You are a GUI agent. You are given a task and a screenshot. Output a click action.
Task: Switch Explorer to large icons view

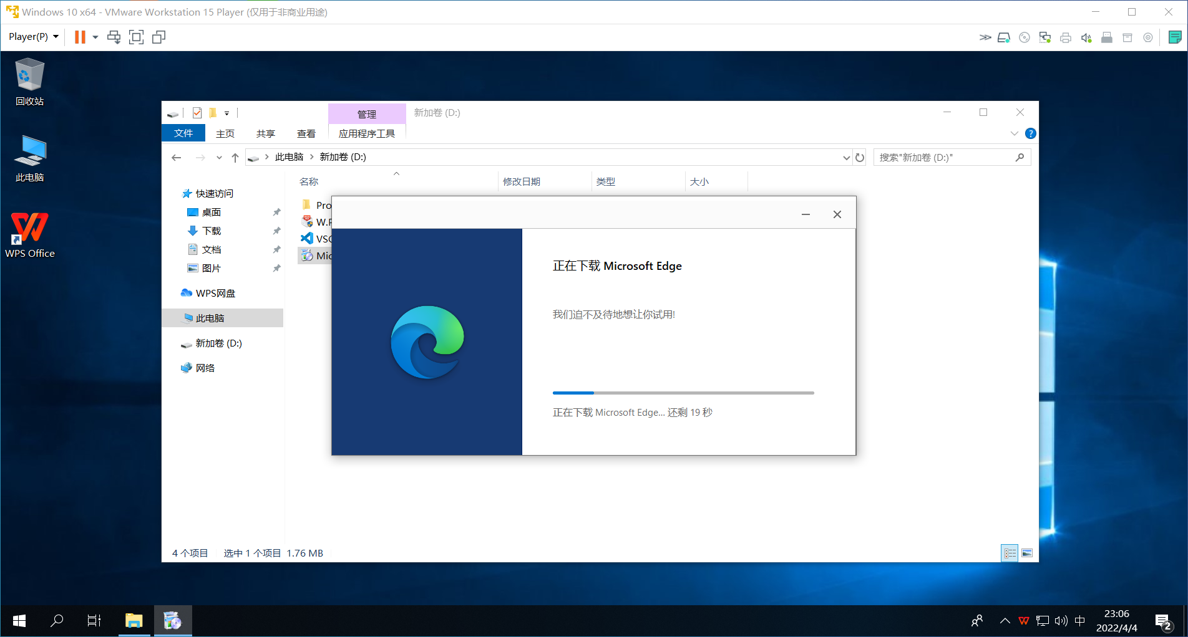(1027, 553)
